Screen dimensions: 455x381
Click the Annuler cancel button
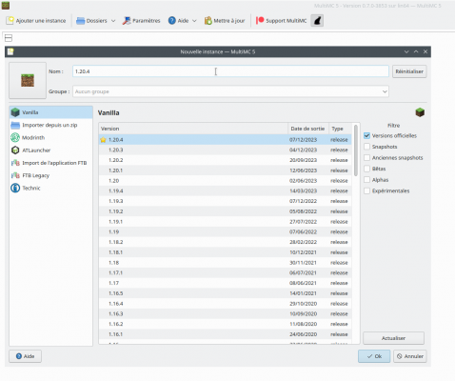pos(410,356)
